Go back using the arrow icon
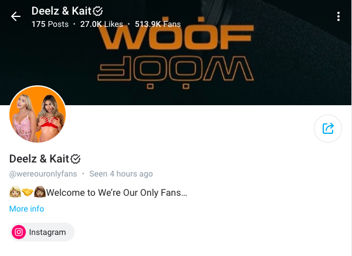This screenshot has height=256, width=352. pyautogui.click(x=16, y=16)
